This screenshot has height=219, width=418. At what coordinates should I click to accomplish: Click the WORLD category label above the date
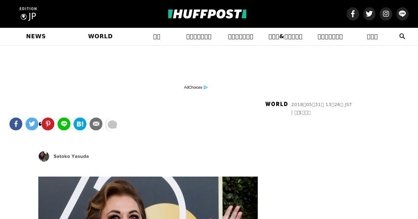coord(277,104)
